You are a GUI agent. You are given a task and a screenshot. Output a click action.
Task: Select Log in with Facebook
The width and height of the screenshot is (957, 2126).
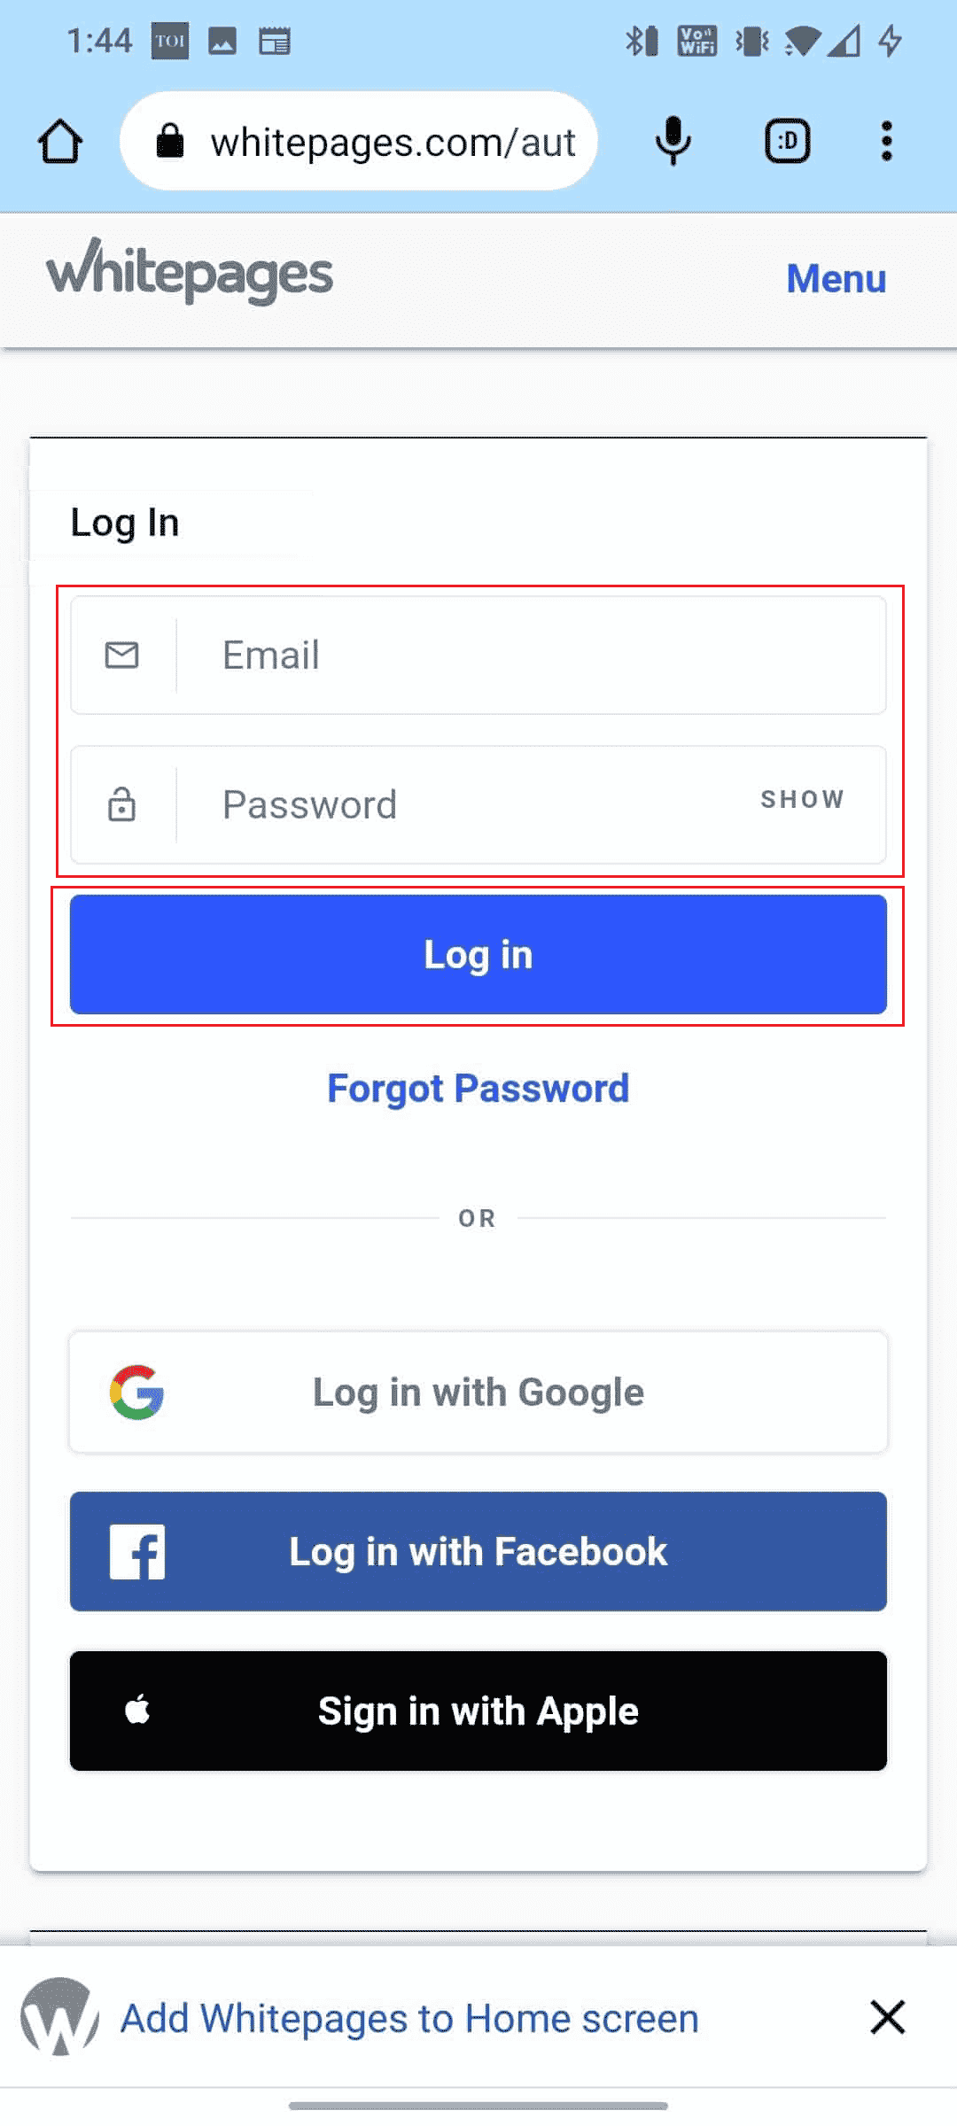478,1551
